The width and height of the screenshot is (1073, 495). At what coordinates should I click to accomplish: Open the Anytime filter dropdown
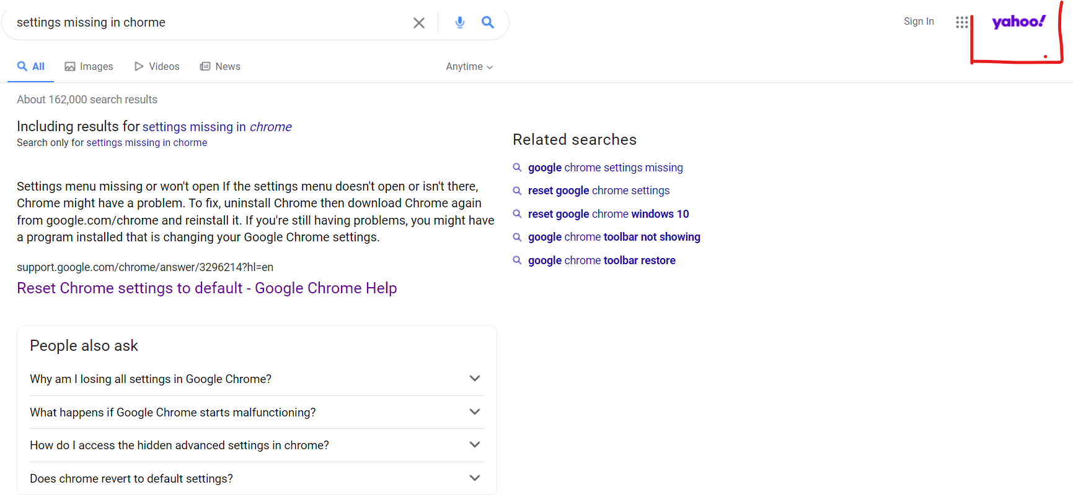point(469,67)
